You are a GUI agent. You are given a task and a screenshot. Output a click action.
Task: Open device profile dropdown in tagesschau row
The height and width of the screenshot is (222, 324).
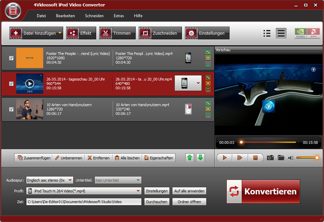198,83
